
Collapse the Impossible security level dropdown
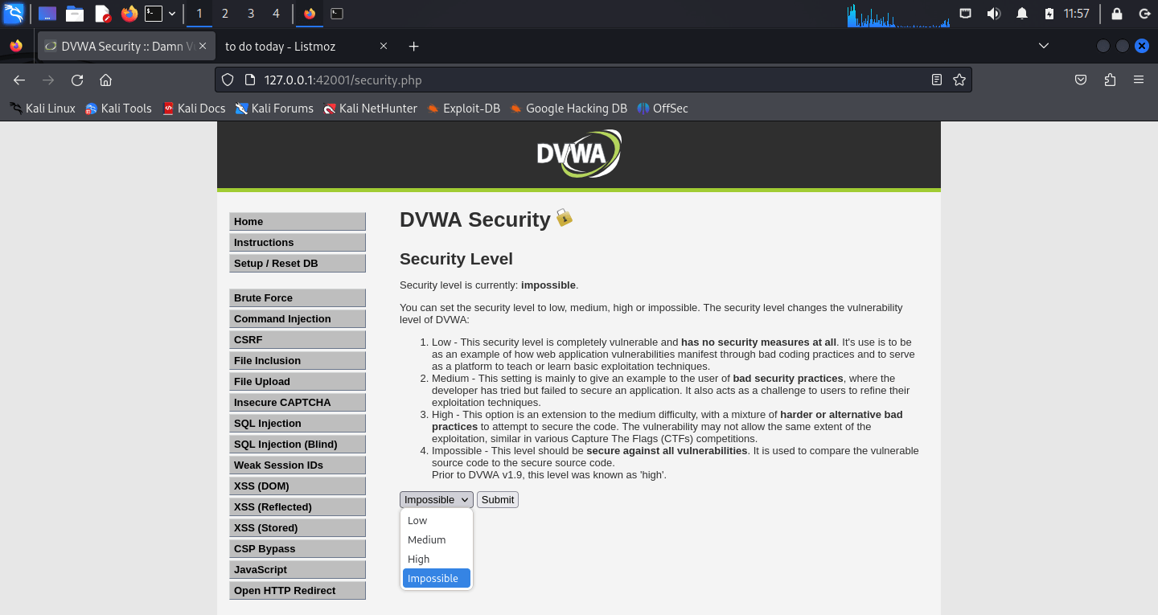pos(437,500)
